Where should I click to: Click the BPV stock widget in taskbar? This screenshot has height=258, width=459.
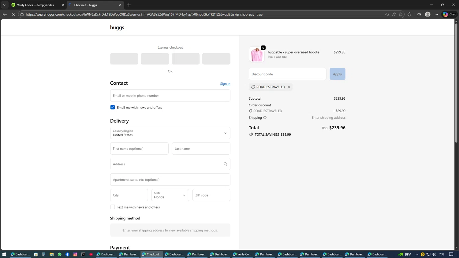pos(404,254)
